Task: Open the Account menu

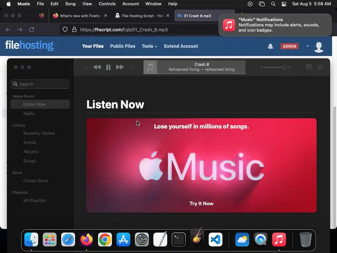Action: pos(130,4)
